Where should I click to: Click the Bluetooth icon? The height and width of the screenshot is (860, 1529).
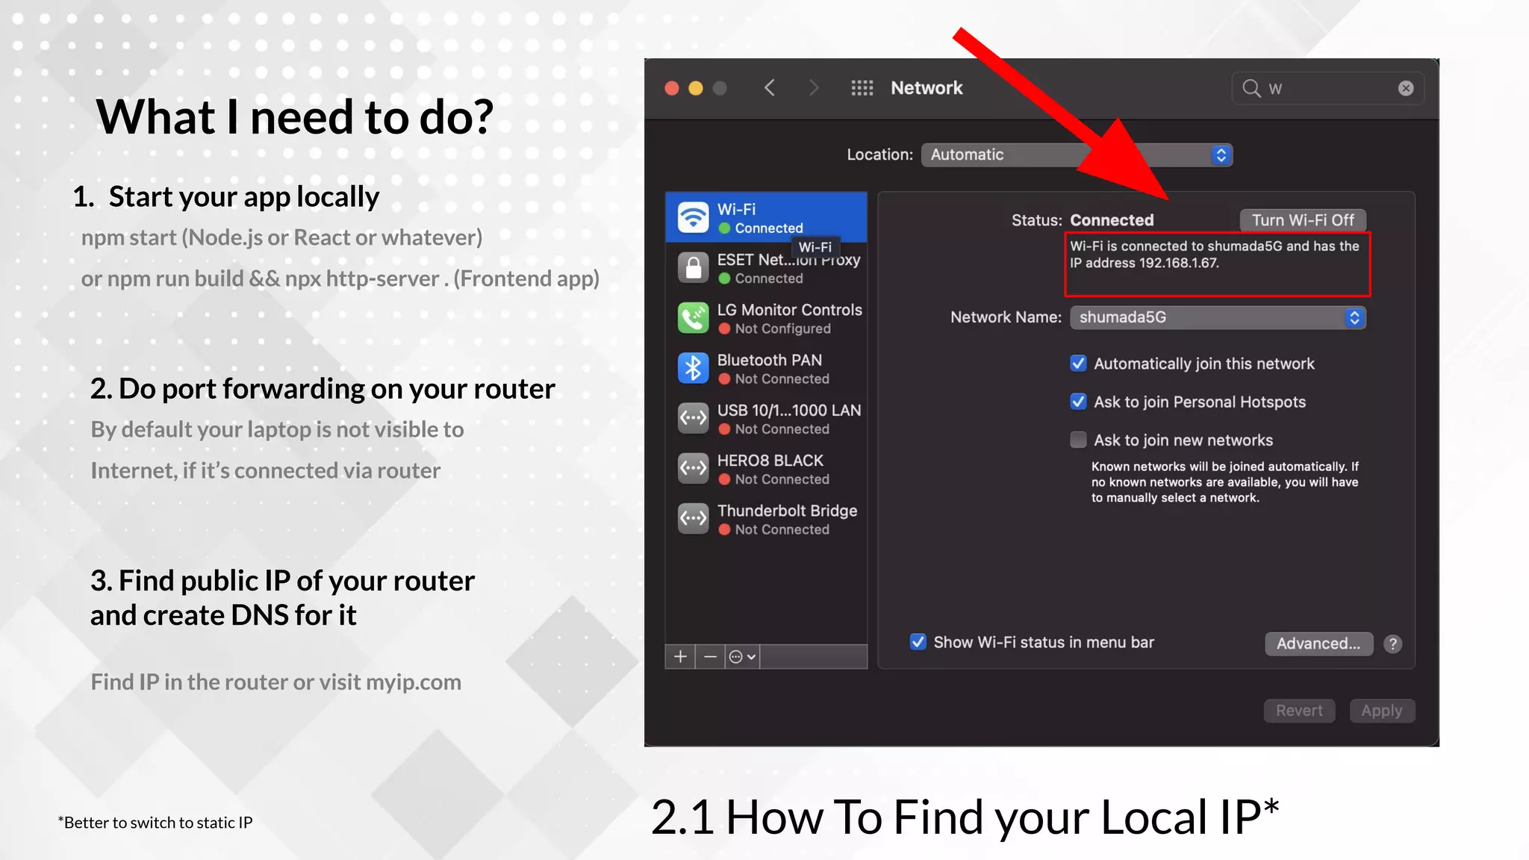693,368
